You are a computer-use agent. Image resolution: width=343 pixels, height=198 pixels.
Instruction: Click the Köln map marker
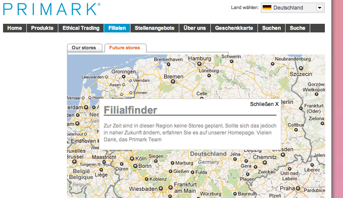132,159
